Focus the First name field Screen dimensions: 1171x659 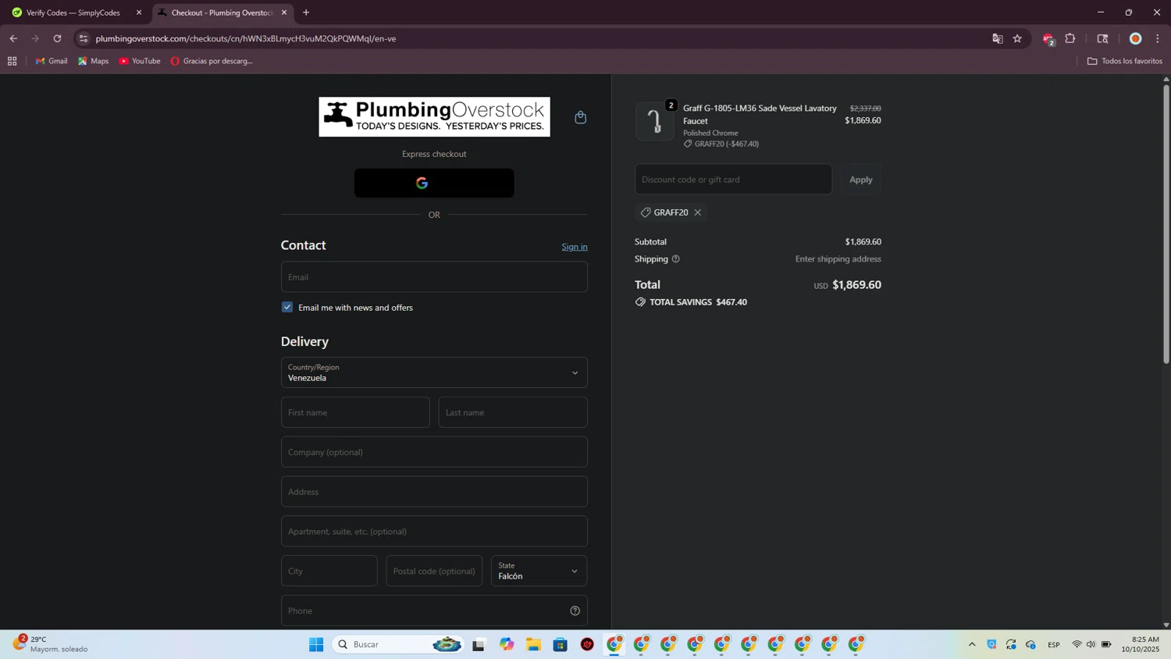pos(355,412)
